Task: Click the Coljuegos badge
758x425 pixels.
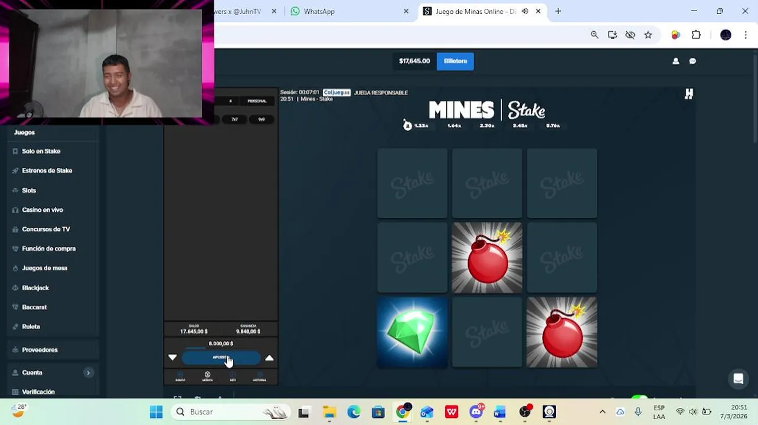Action: pyautogui.click(x=336, y=93)
